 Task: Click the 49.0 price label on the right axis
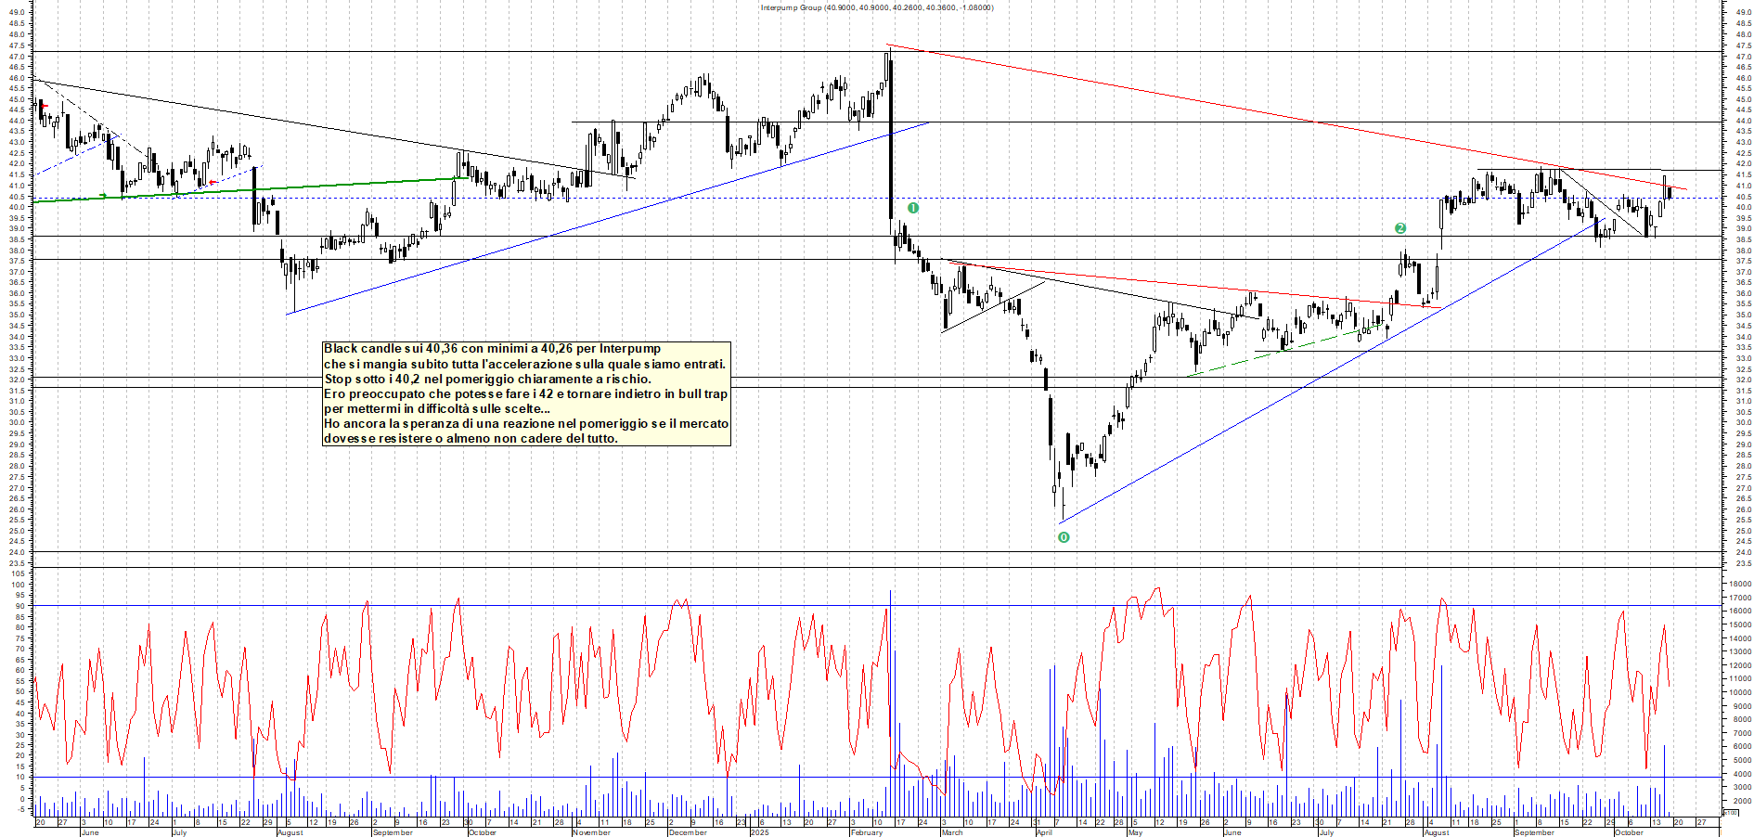[1742, 13]
